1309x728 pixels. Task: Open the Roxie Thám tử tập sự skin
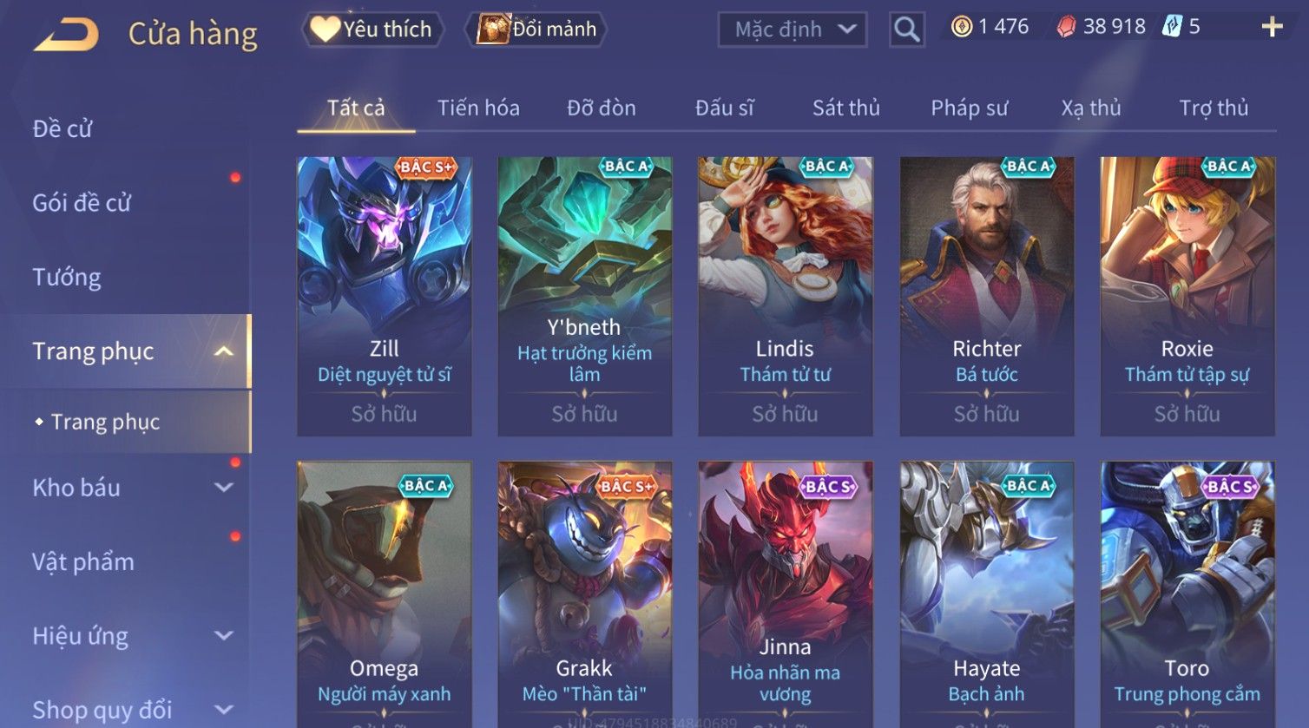coord(1187,296)
